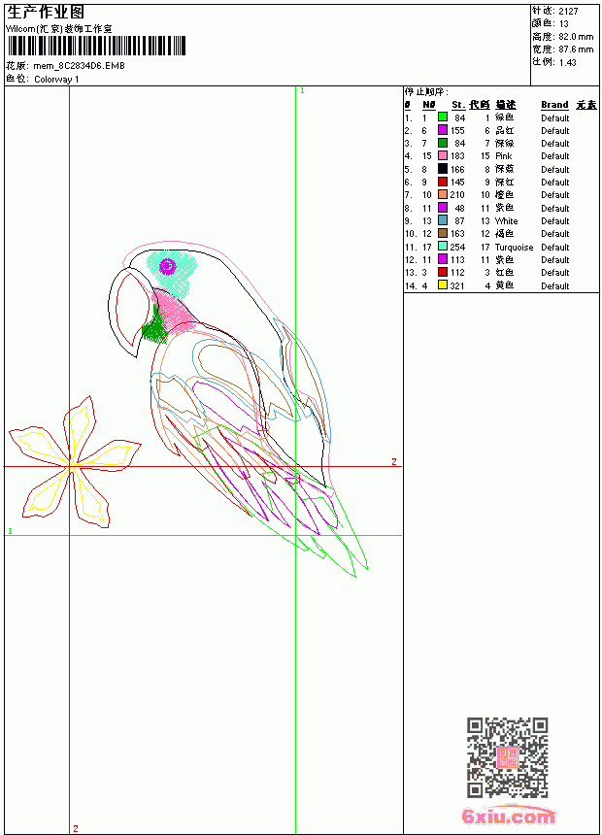The height and width of the screenshot is (835, 602).
Task: Click the parrot's magenta eye
Action: coord(168,266)
